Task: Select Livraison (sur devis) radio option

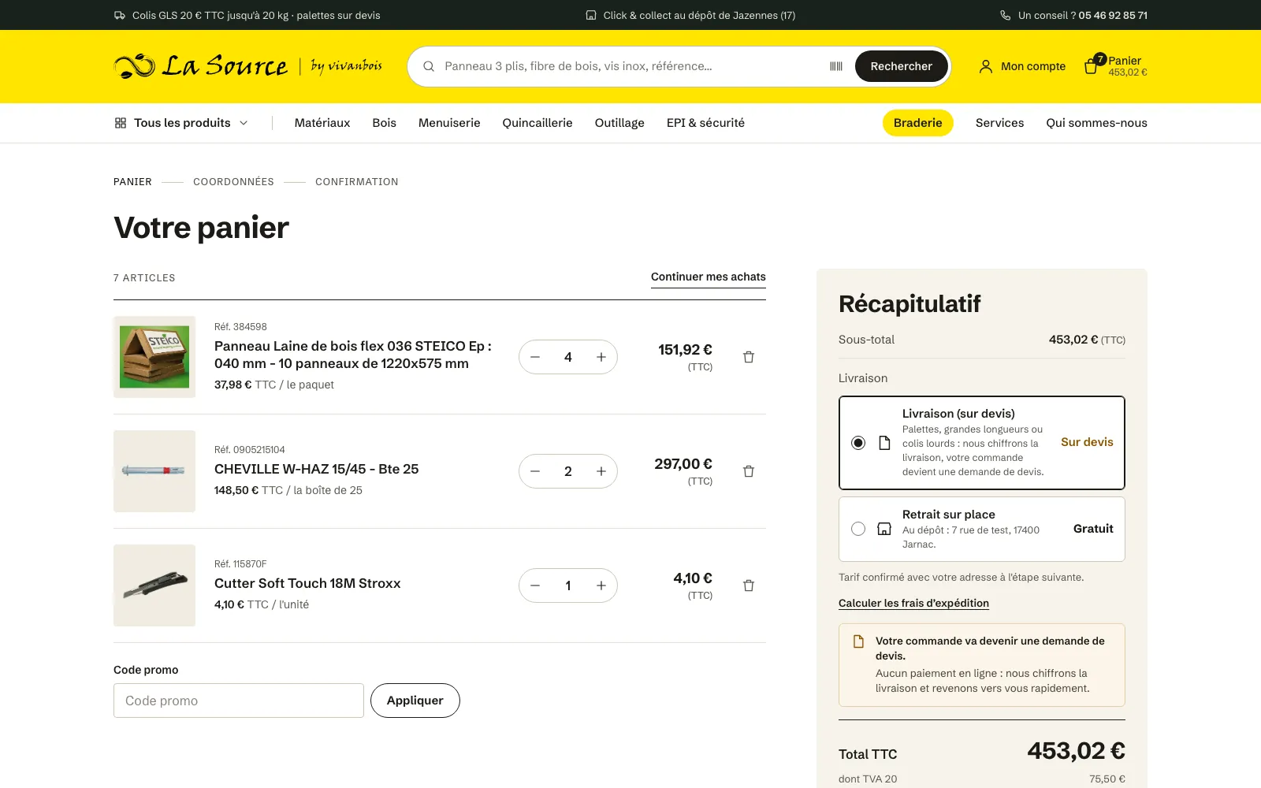Action: tap(858, 443)
